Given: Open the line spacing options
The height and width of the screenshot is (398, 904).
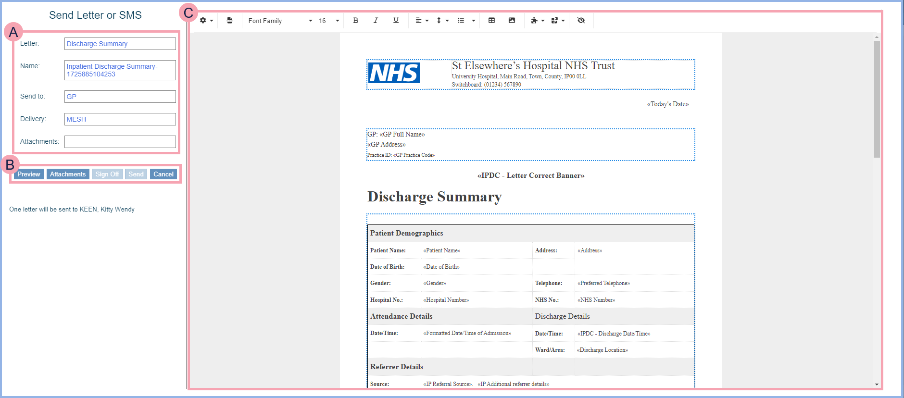Looking at the screenshot, I should coord(442,21).
